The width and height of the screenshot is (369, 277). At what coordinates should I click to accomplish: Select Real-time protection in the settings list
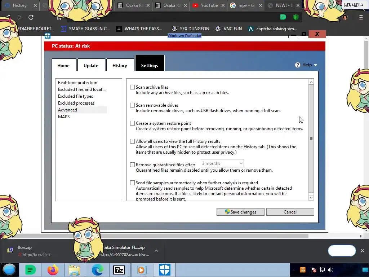[x=77, y=83]
